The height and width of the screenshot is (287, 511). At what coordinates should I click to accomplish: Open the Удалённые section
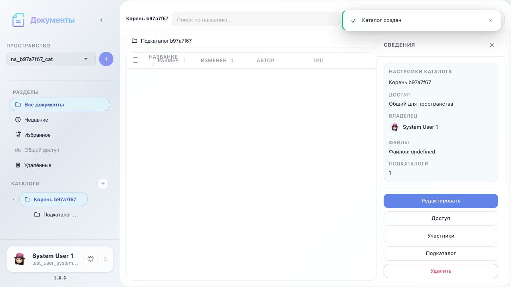click(x=60, y=165)
